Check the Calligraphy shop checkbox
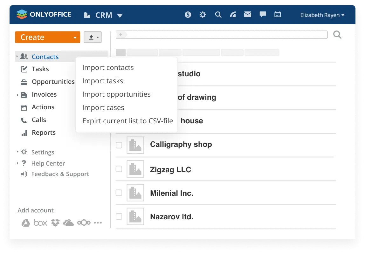The width and height of the screenshot is (365, 253). 119,145
